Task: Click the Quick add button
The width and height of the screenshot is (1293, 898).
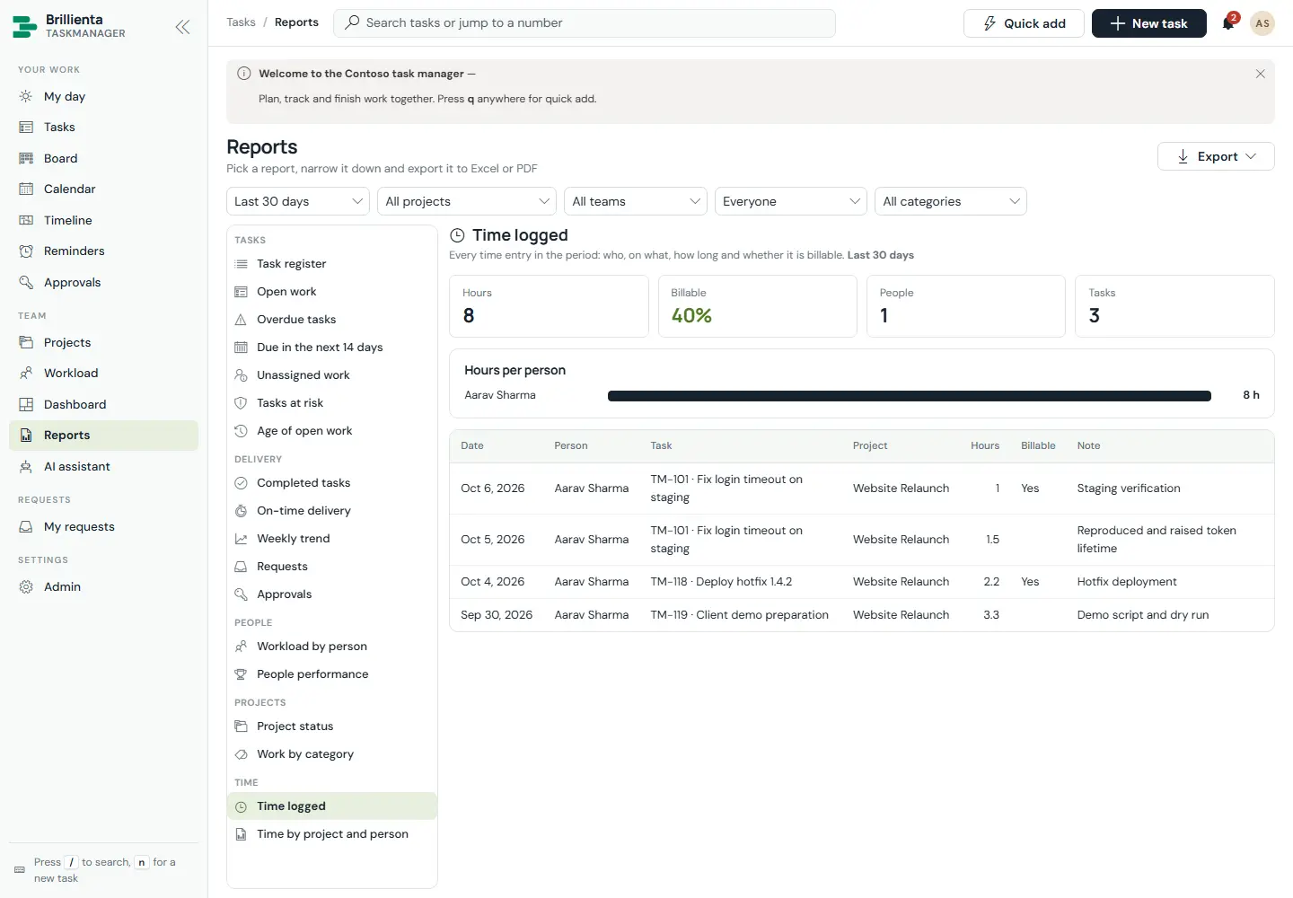Action: click(x=1024, y=23)
